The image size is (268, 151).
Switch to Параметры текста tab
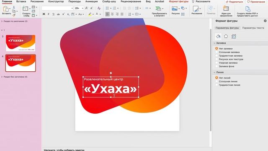[x=253, y=28]
